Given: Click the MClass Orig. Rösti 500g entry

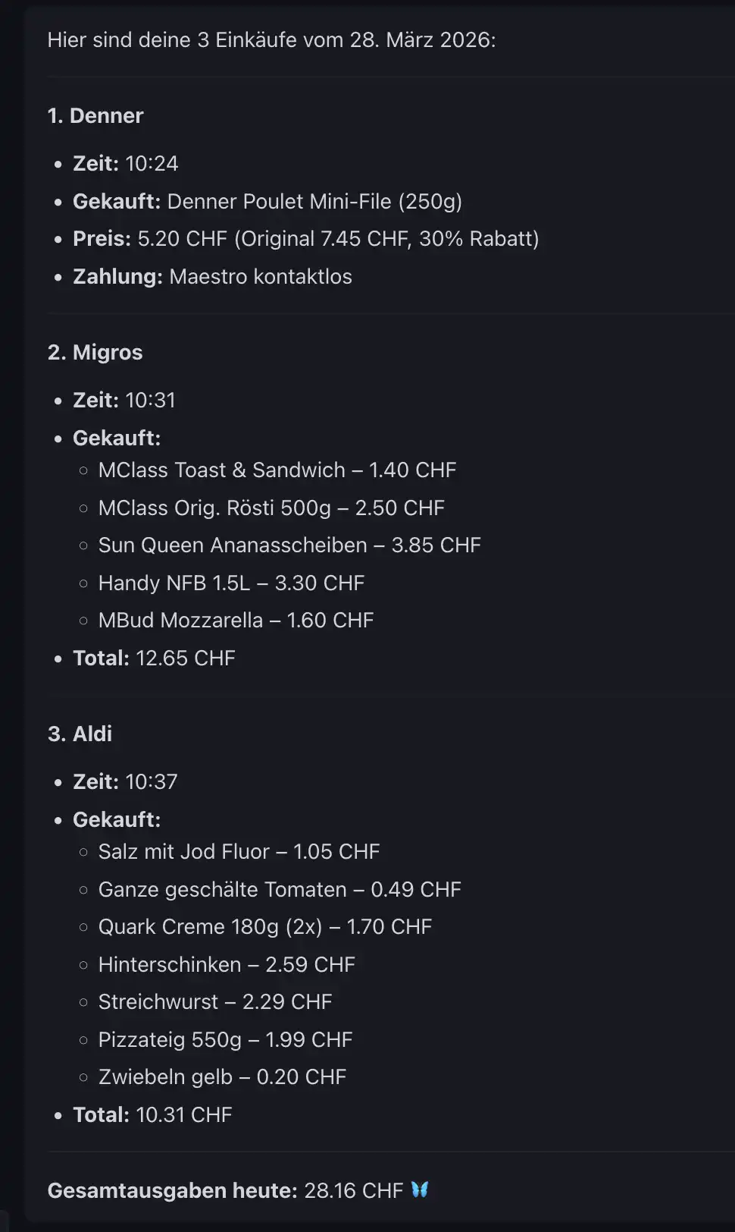Looking at the screenshot, I should click(x=271, y=508).
